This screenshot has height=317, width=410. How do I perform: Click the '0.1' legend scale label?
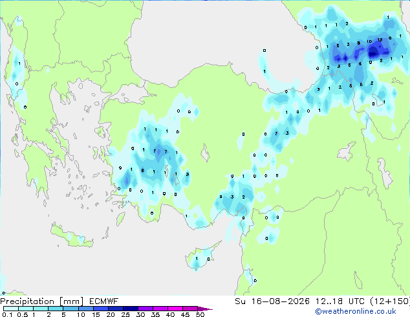click(x=7, y=314)
